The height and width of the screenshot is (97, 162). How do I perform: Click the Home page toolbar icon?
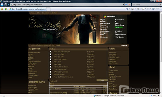[x=127, y=9]
